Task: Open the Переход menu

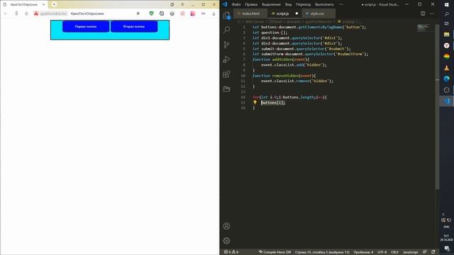Action: coord(303,4)
